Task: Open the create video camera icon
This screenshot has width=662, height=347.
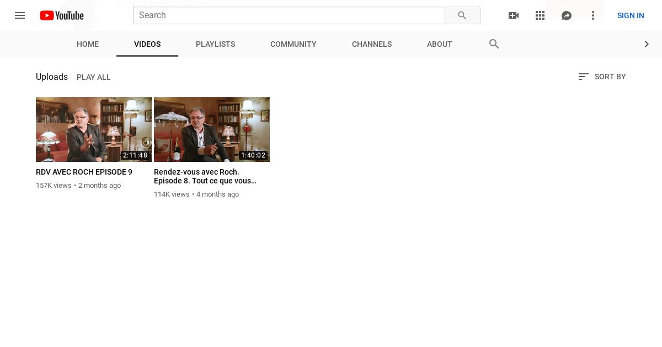Action: pyautogui.click(x=514, y=15)
